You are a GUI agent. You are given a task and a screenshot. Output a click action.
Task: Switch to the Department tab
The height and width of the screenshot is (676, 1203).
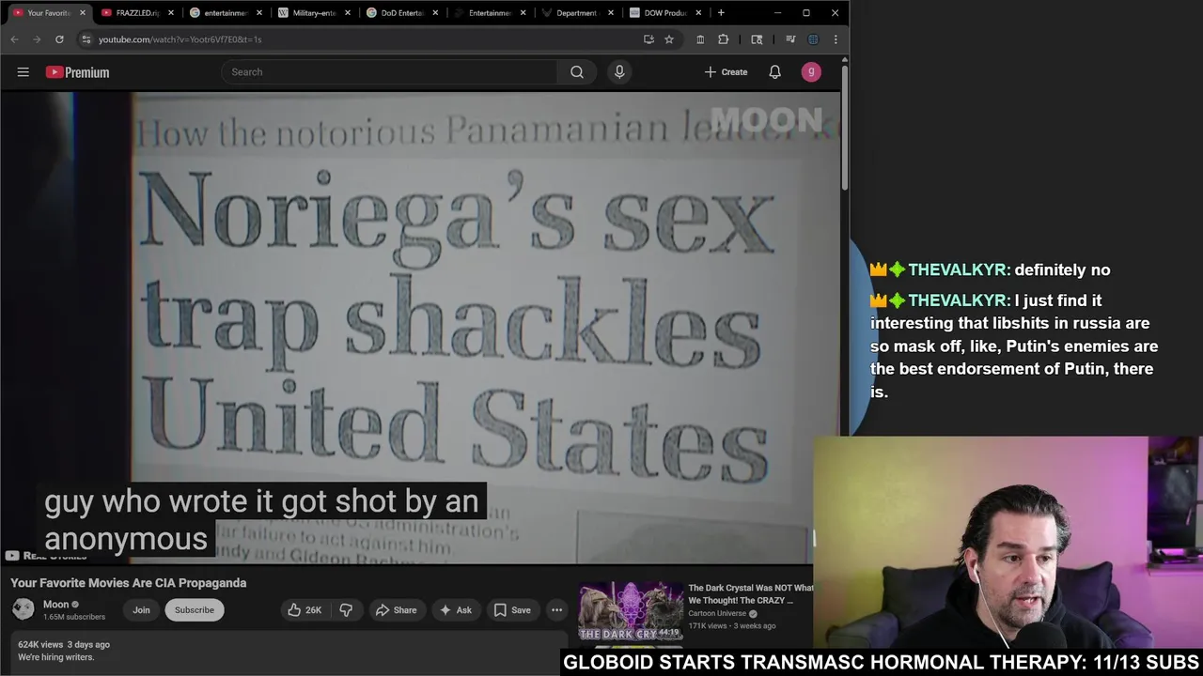pos(576,13)
